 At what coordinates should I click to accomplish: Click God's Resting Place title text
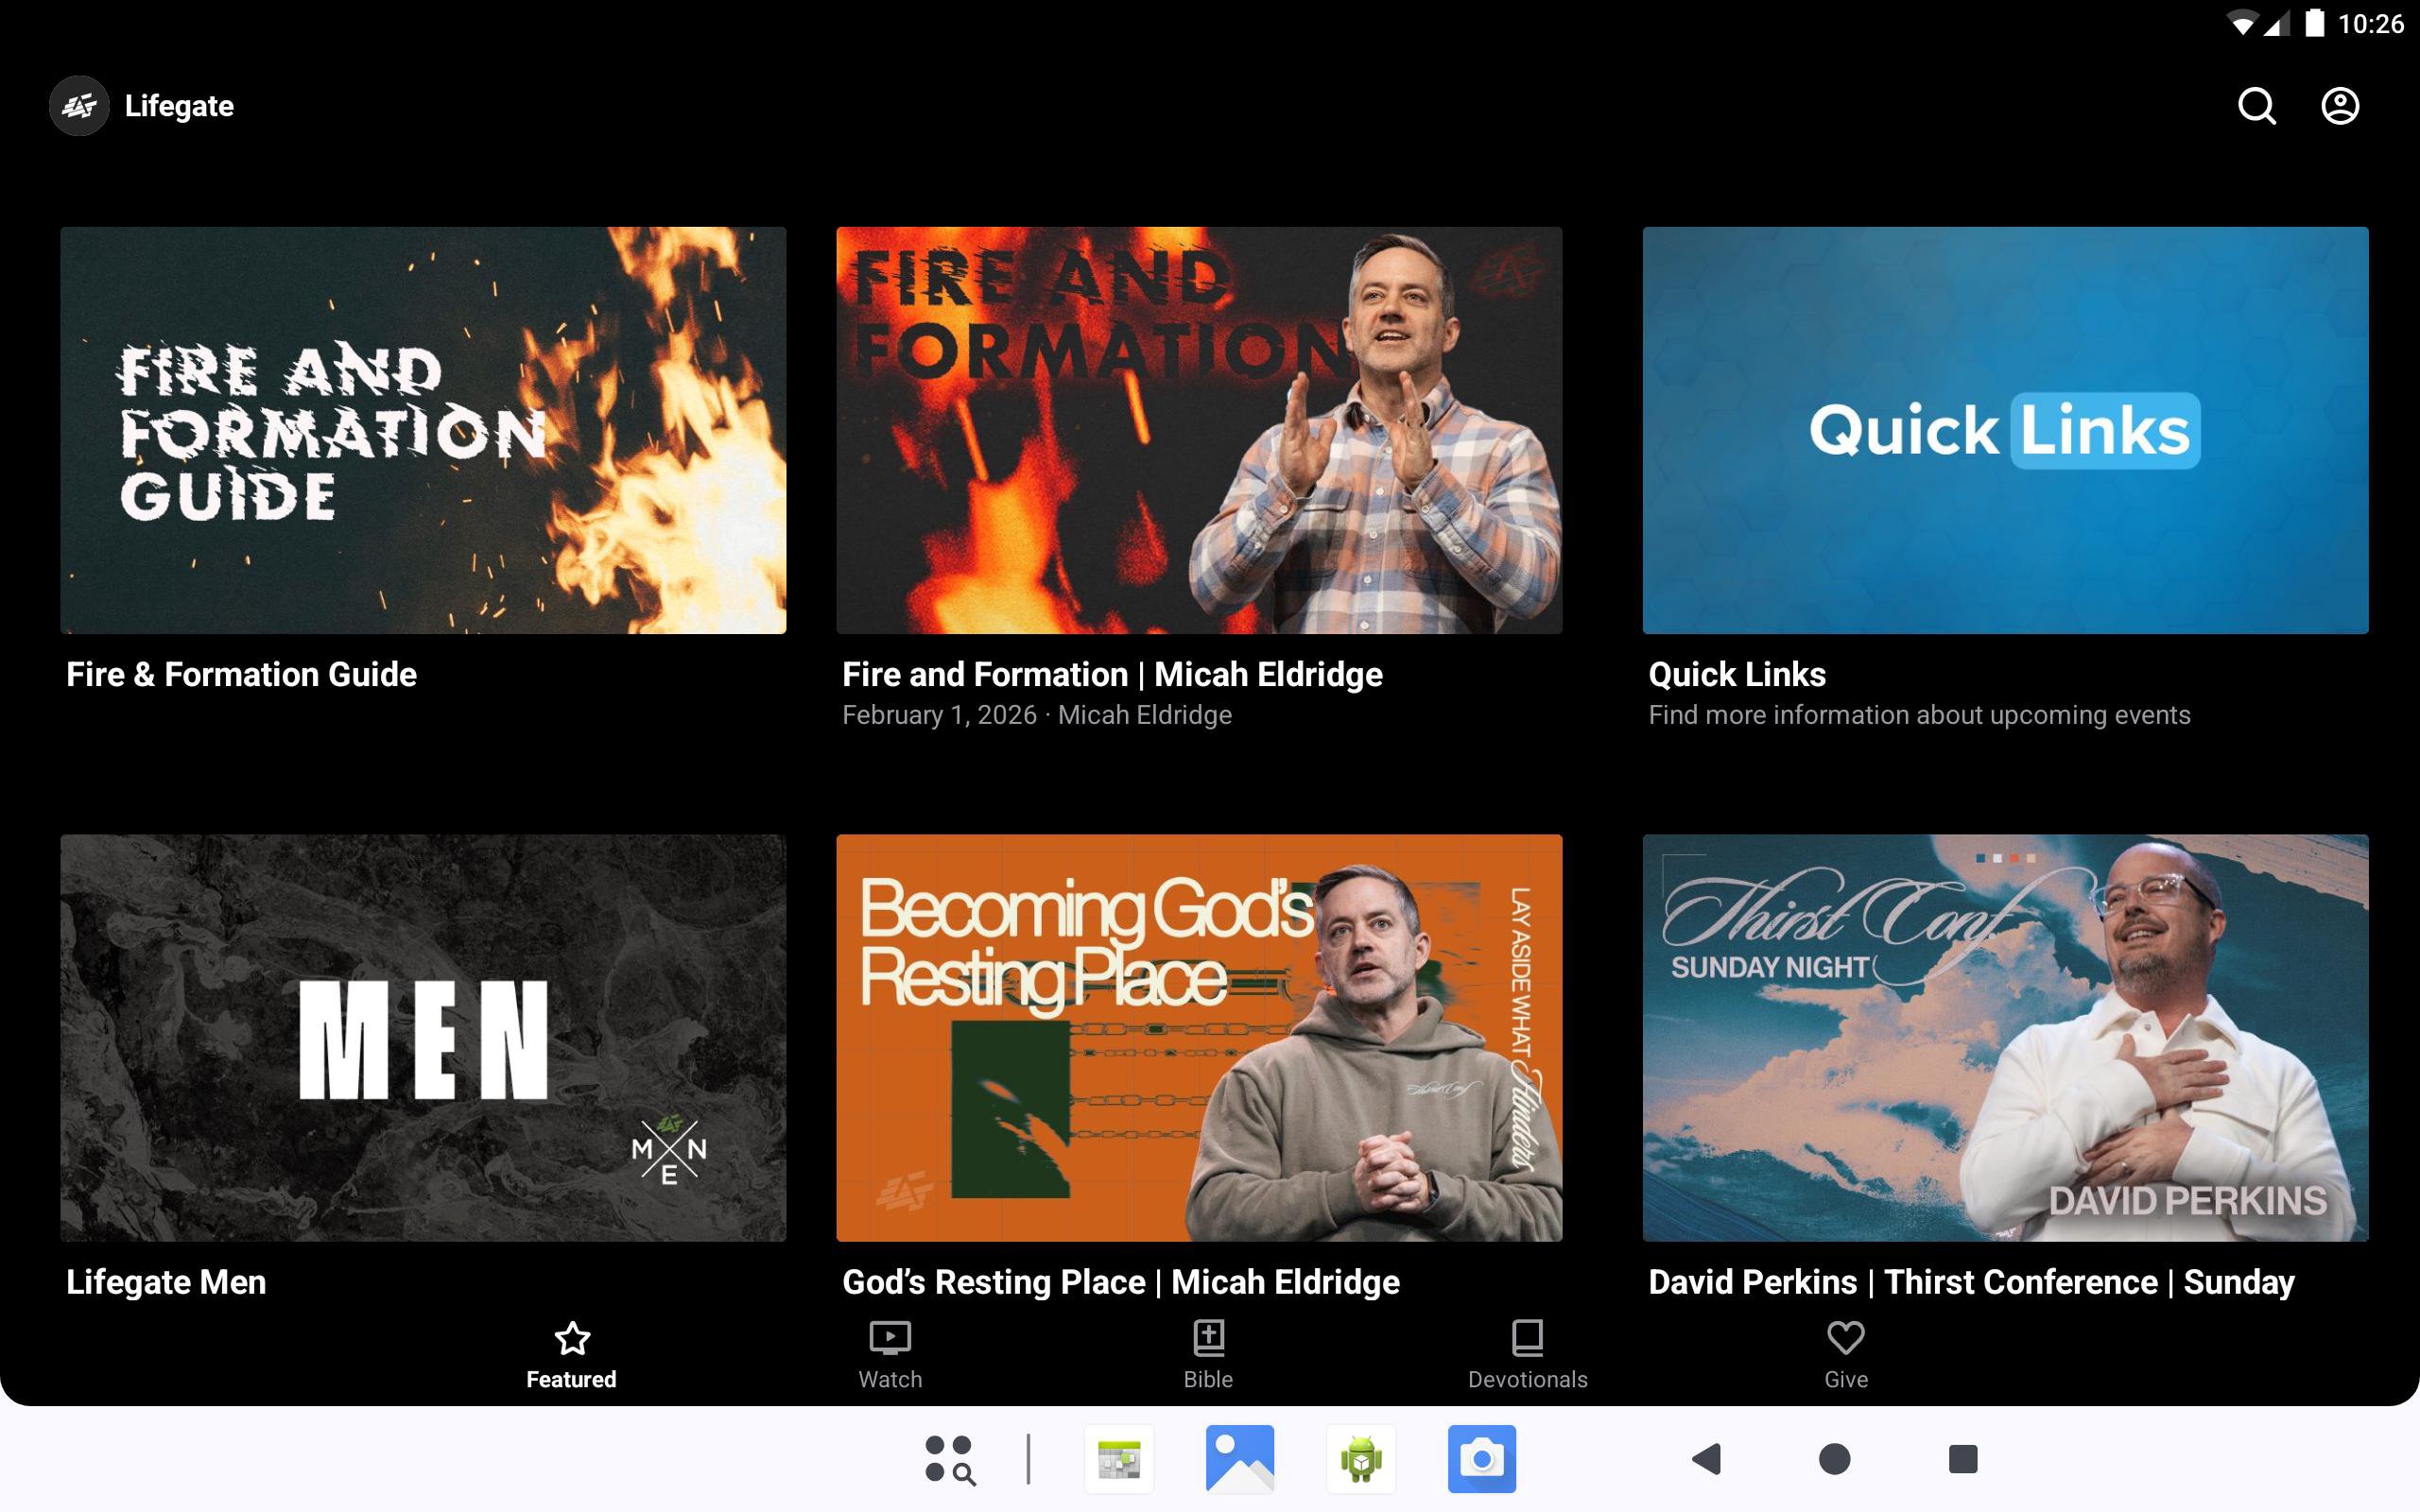point(1120,1282)
